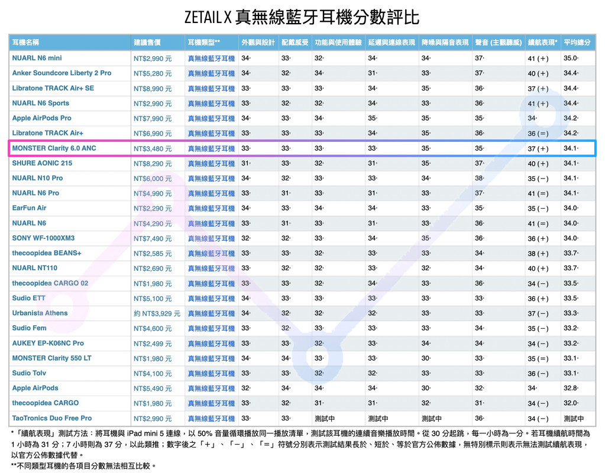Open the Apple AirPods Pro link
The height and width of the screenshot is (473, 605).
click(41, 118)
